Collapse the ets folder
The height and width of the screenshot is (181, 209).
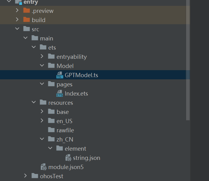pos(34,47)
